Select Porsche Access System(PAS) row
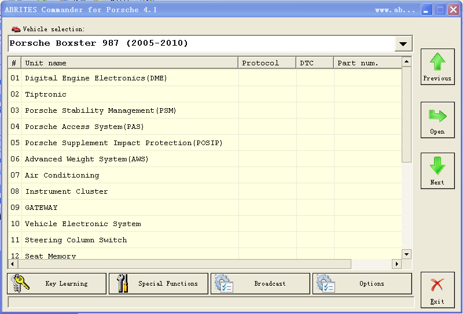 (205, 127)
